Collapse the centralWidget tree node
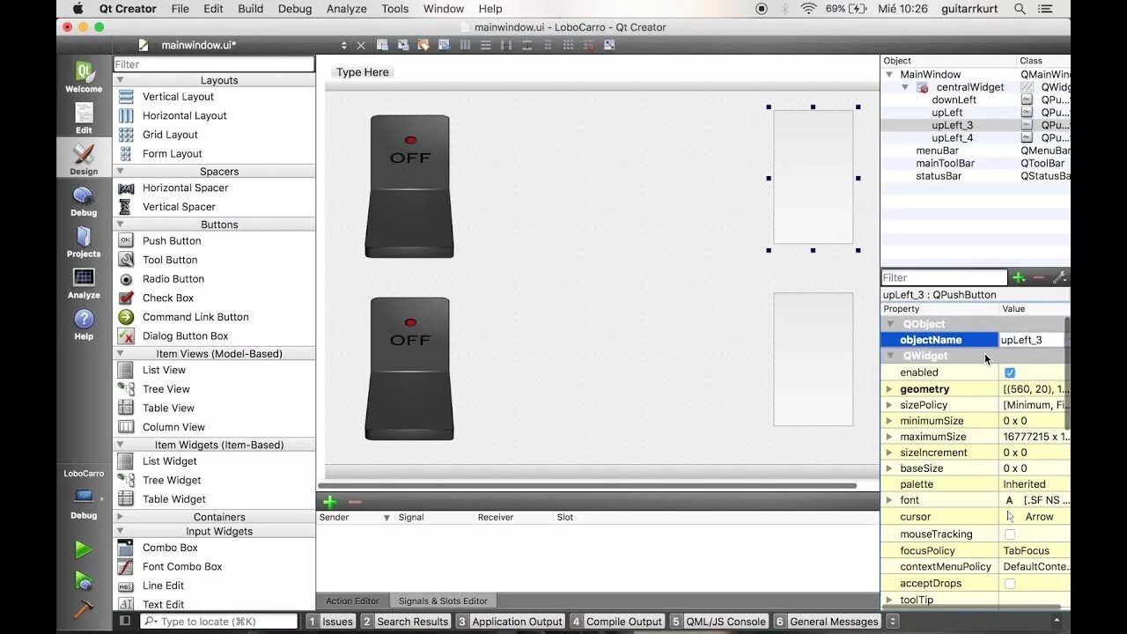Screen dimensions: 1127x634 [x=905, y=87]
